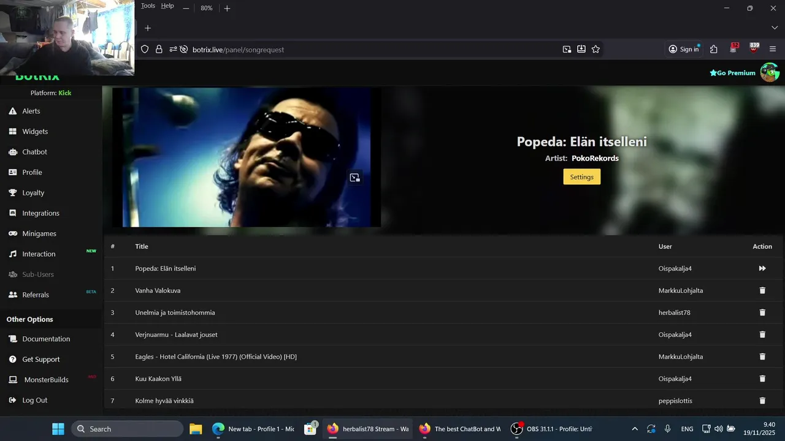The height and width of the screenshot is (441, 785).
Task: Click the site lock icon
Action: [x=159, y=50]
